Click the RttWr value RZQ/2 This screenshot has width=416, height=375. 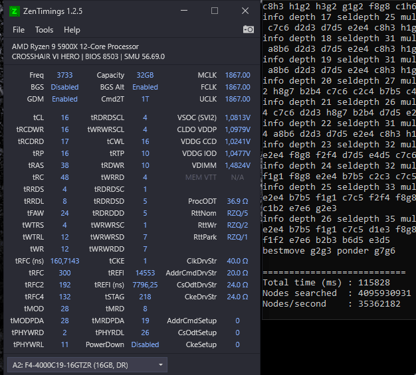pyautogui.click(x=237, y=225)
